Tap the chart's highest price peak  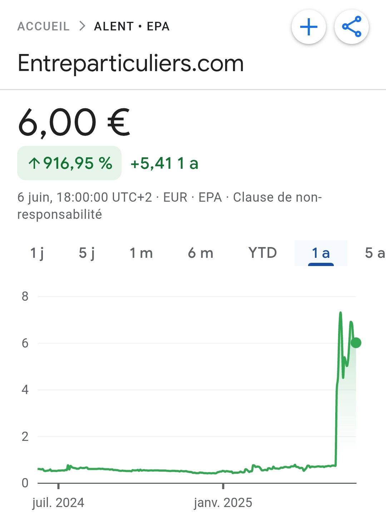click(x=340, y=313)
